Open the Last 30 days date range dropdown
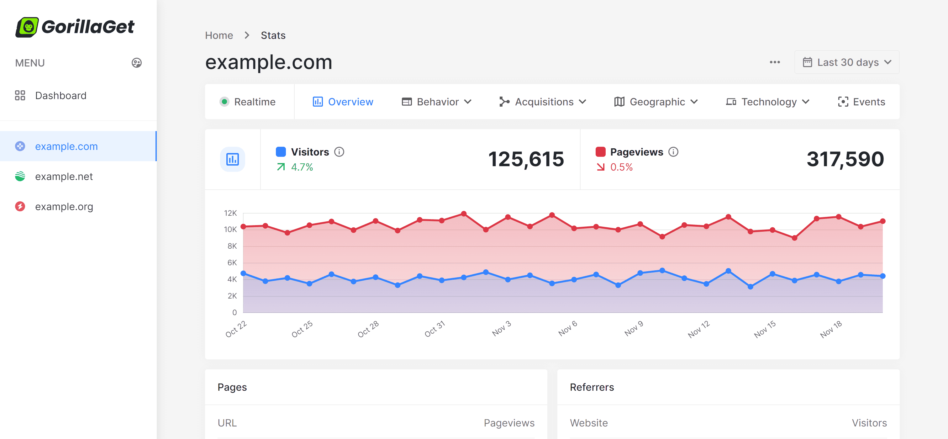948x439 pixels. 847,62
